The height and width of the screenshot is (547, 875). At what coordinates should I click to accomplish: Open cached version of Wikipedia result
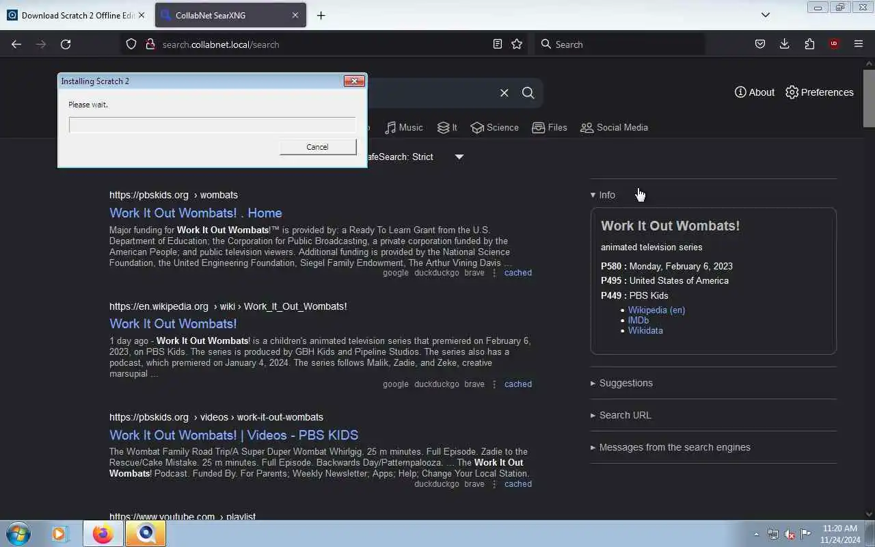point(517,384)
